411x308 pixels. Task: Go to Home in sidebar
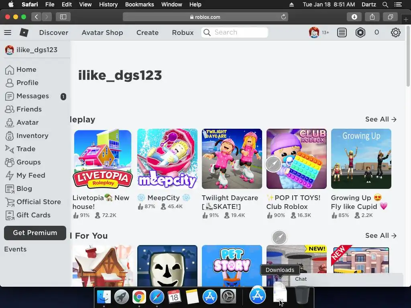[x=21, y=70]
